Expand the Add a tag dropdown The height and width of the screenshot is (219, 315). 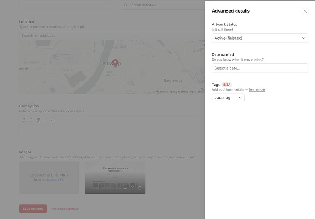[228, 98]
